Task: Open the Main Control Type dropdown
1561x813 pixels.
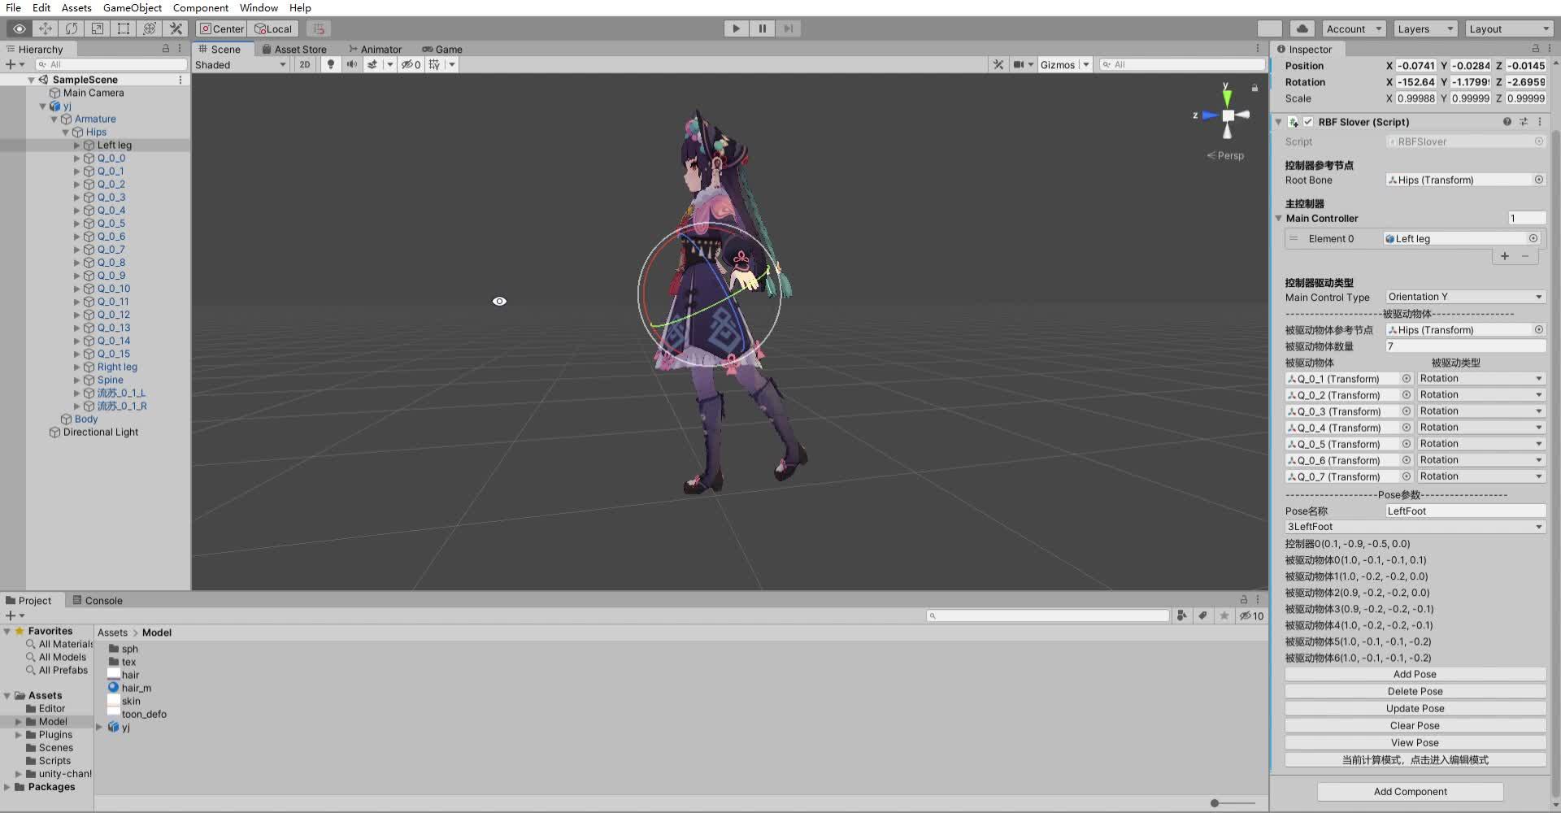Action: pyautogui.click(x=1463, y=297)
